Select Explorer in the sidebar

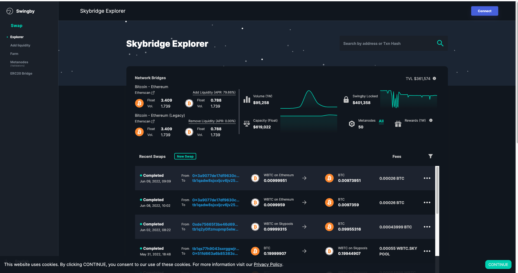click(17, 37)
